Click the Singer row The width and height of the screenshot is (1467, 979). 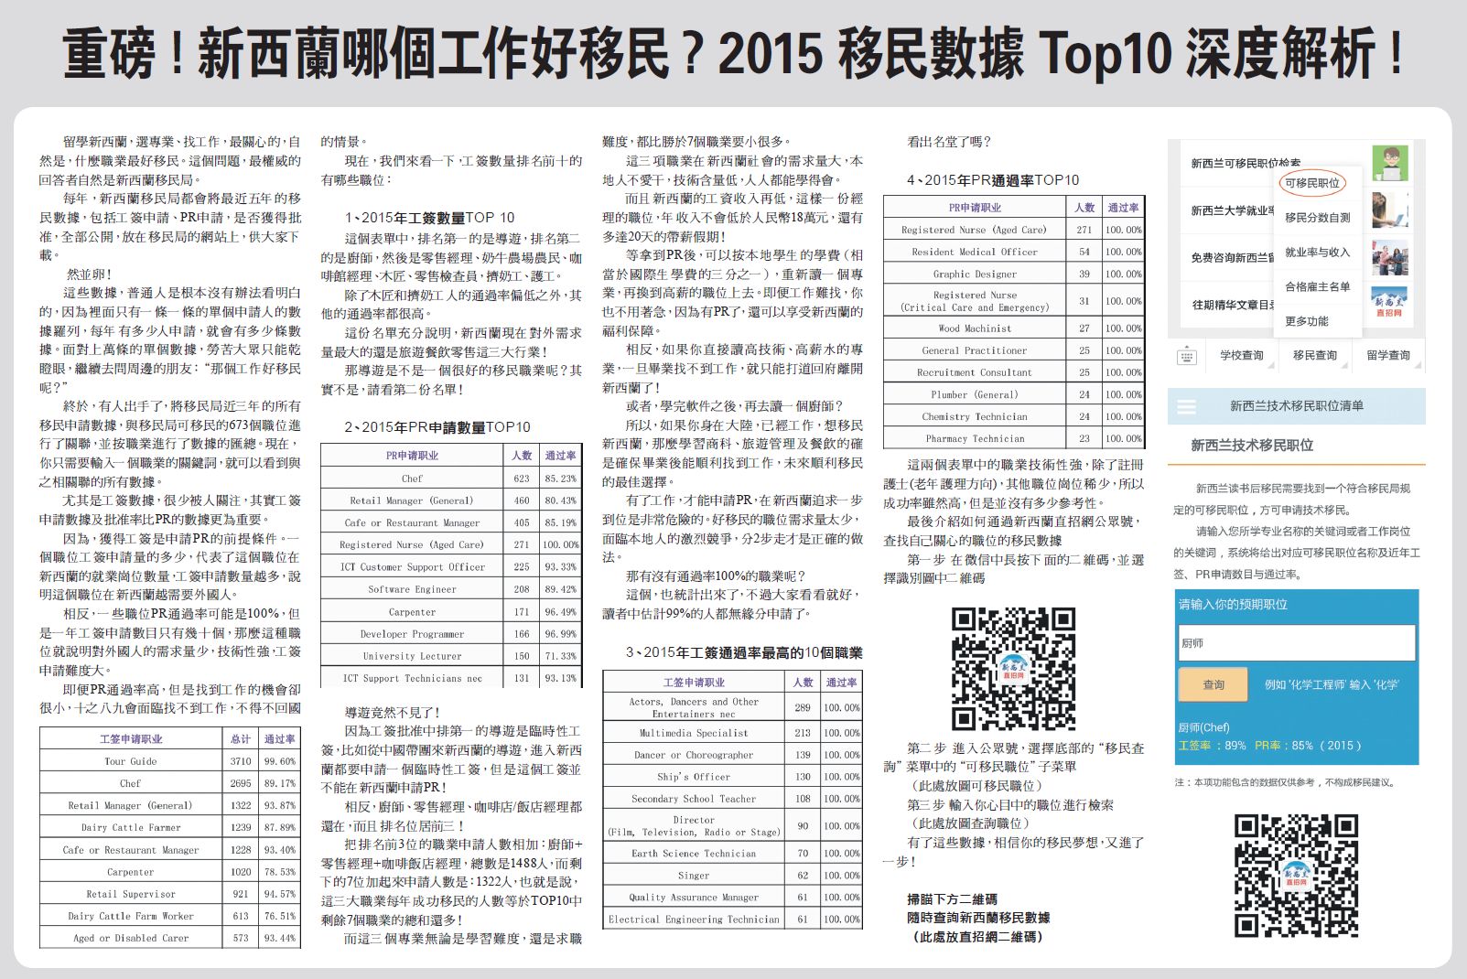732,876
